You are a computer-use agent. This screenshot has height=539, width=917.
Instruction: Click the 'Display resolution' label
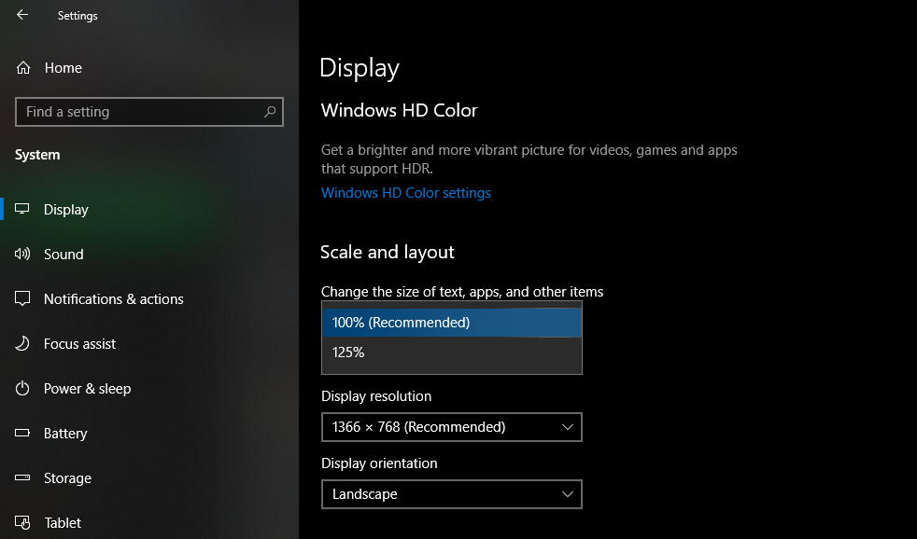pos(376,396)
